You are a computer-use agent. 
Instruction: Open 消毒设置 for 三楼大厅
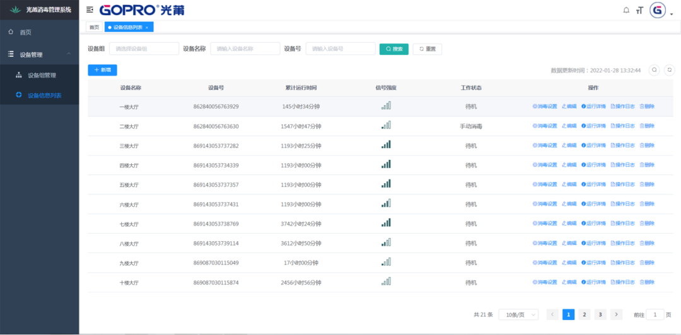click(x=545, y=145)
